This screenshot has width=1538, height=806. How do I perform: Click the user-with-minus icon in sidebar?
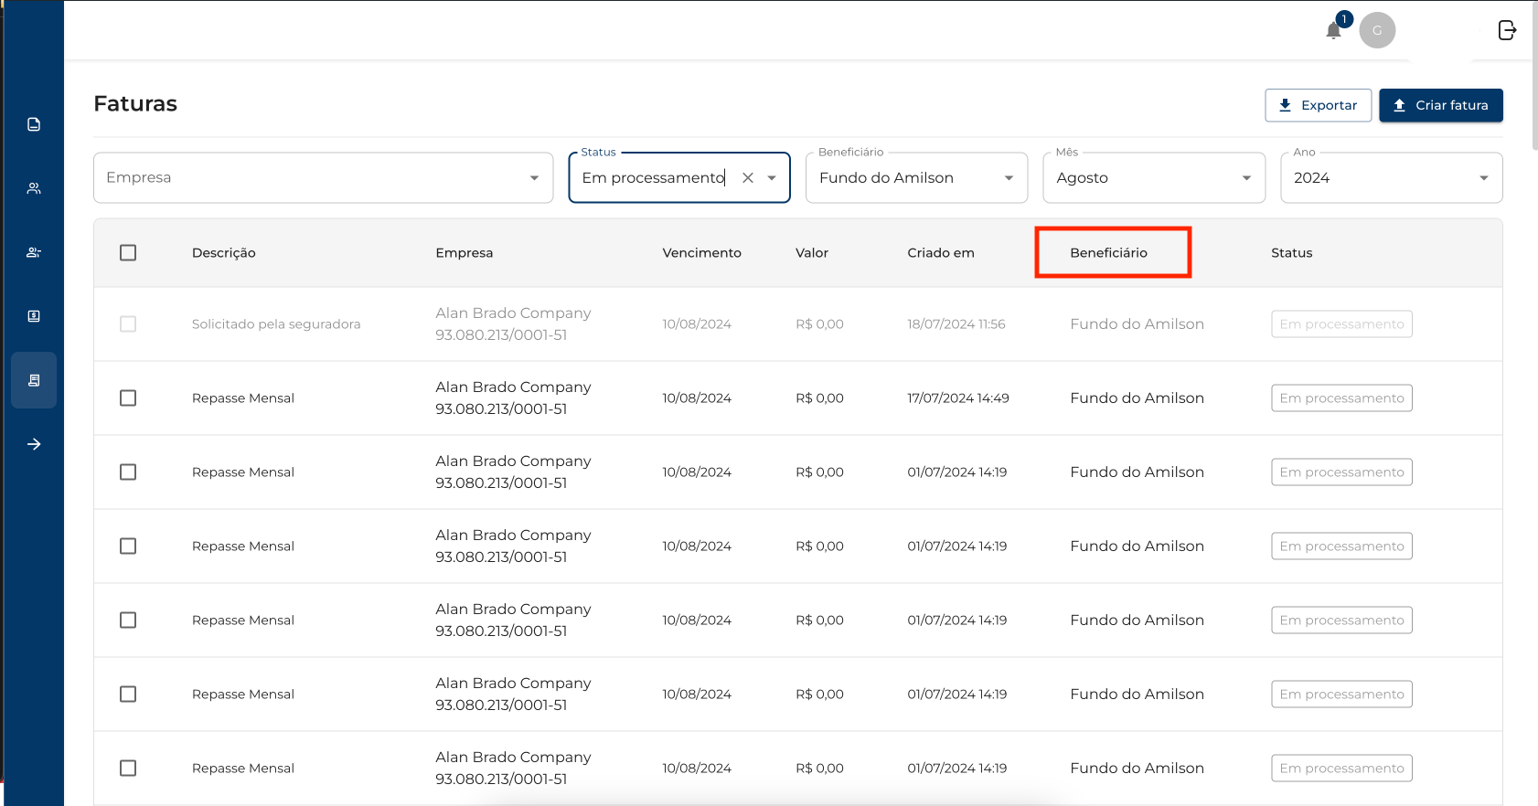34,252
